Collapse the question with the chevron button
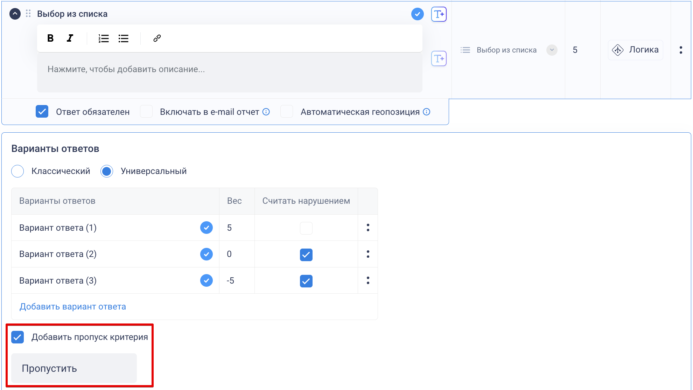 pos(15,14)
